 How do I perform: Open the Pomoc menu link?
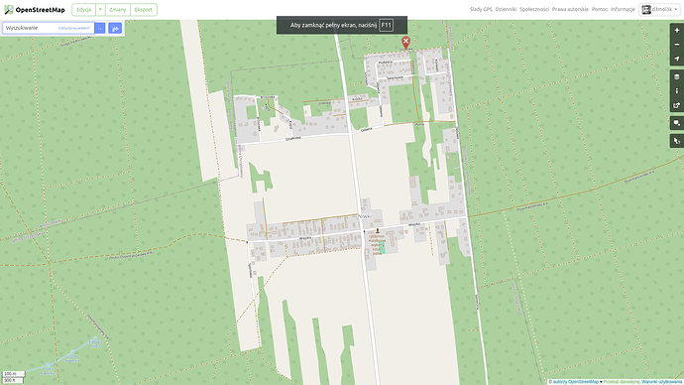600,9
